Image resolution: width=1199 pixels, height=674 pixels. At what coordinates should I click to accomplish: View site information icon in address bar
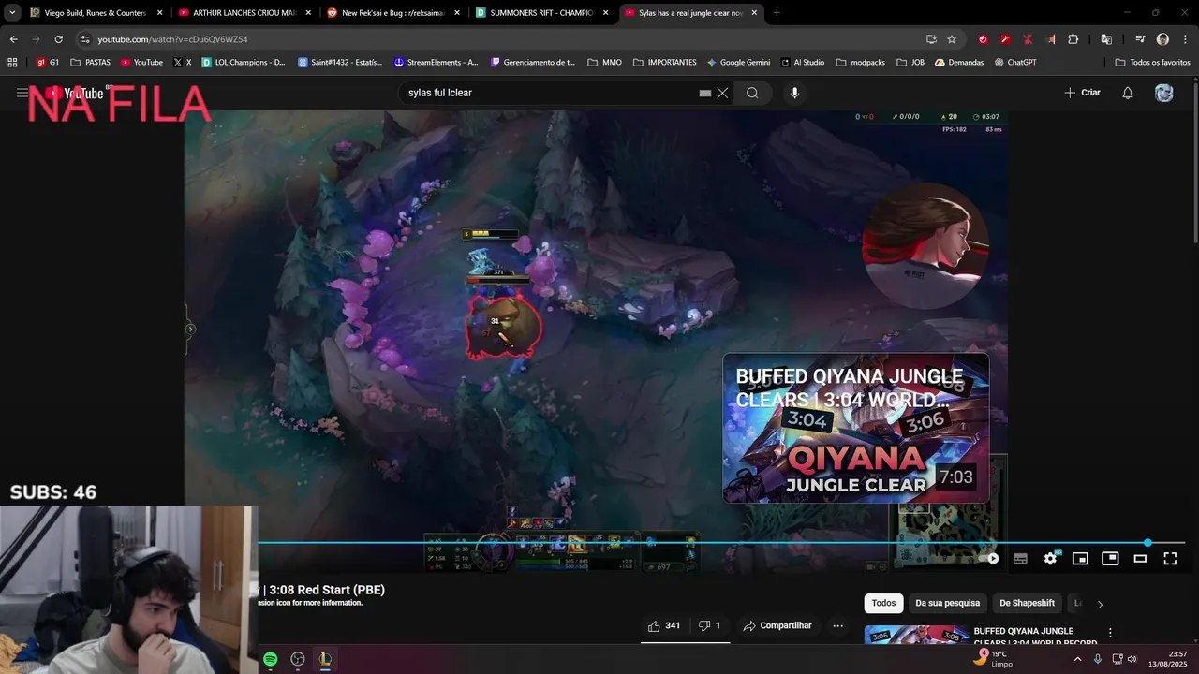point(85,39)
